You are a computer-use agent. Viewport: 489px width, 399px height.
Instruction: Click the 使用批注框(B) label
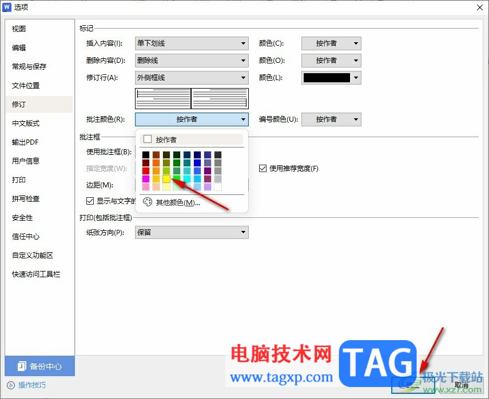click(x=109, y=152)
